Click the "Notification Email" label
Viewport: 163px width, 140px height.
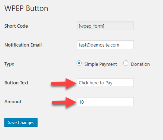click(23, 45)
